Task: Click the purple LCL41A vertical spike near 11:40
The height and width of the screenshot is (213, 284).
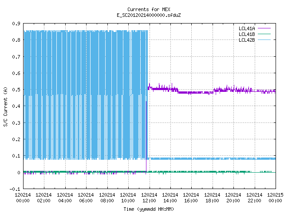Action: [x=146, y=136]
